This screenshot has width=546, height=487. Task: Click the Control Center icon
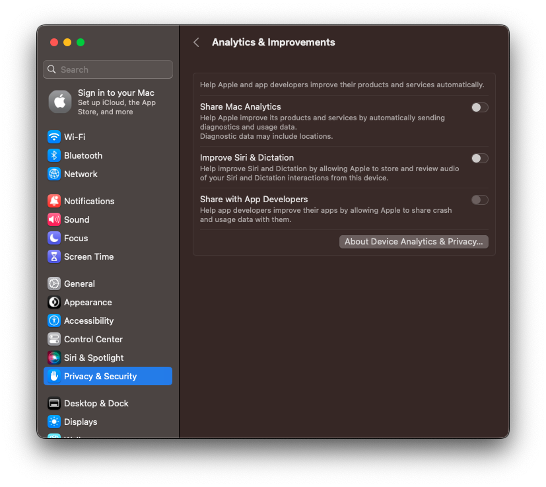[54, 339]
